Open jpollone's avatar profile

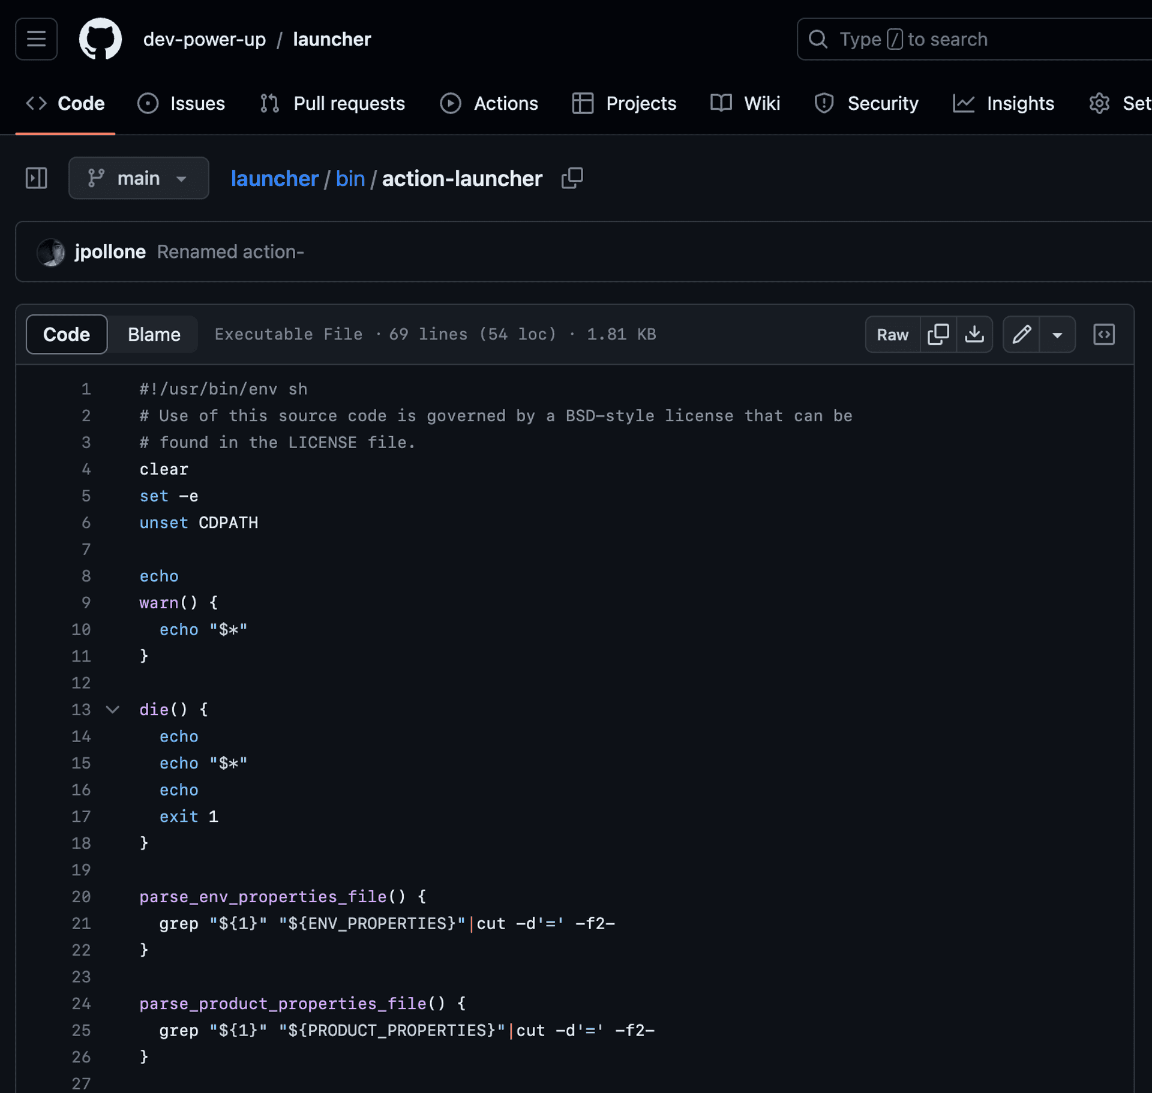pyautogui.click(x=51, y=252)
